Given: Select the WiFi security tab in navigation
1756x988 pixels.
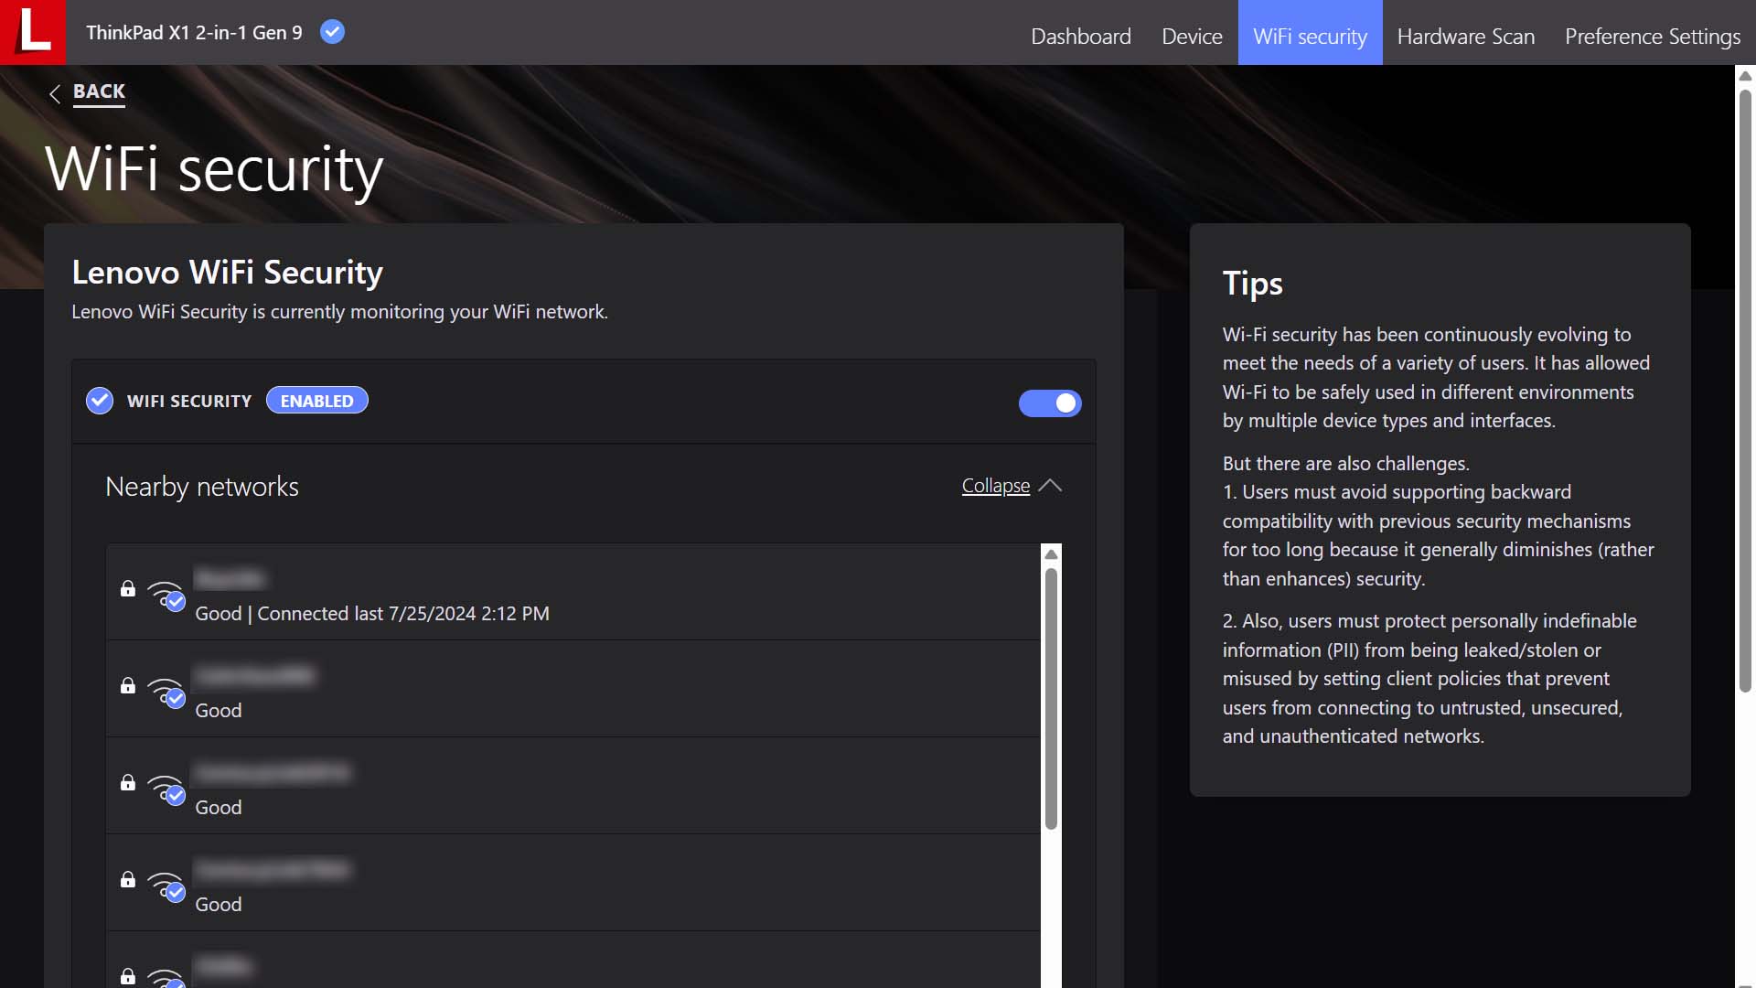Looking at the screenshot, I should [x=1310, y=35].
